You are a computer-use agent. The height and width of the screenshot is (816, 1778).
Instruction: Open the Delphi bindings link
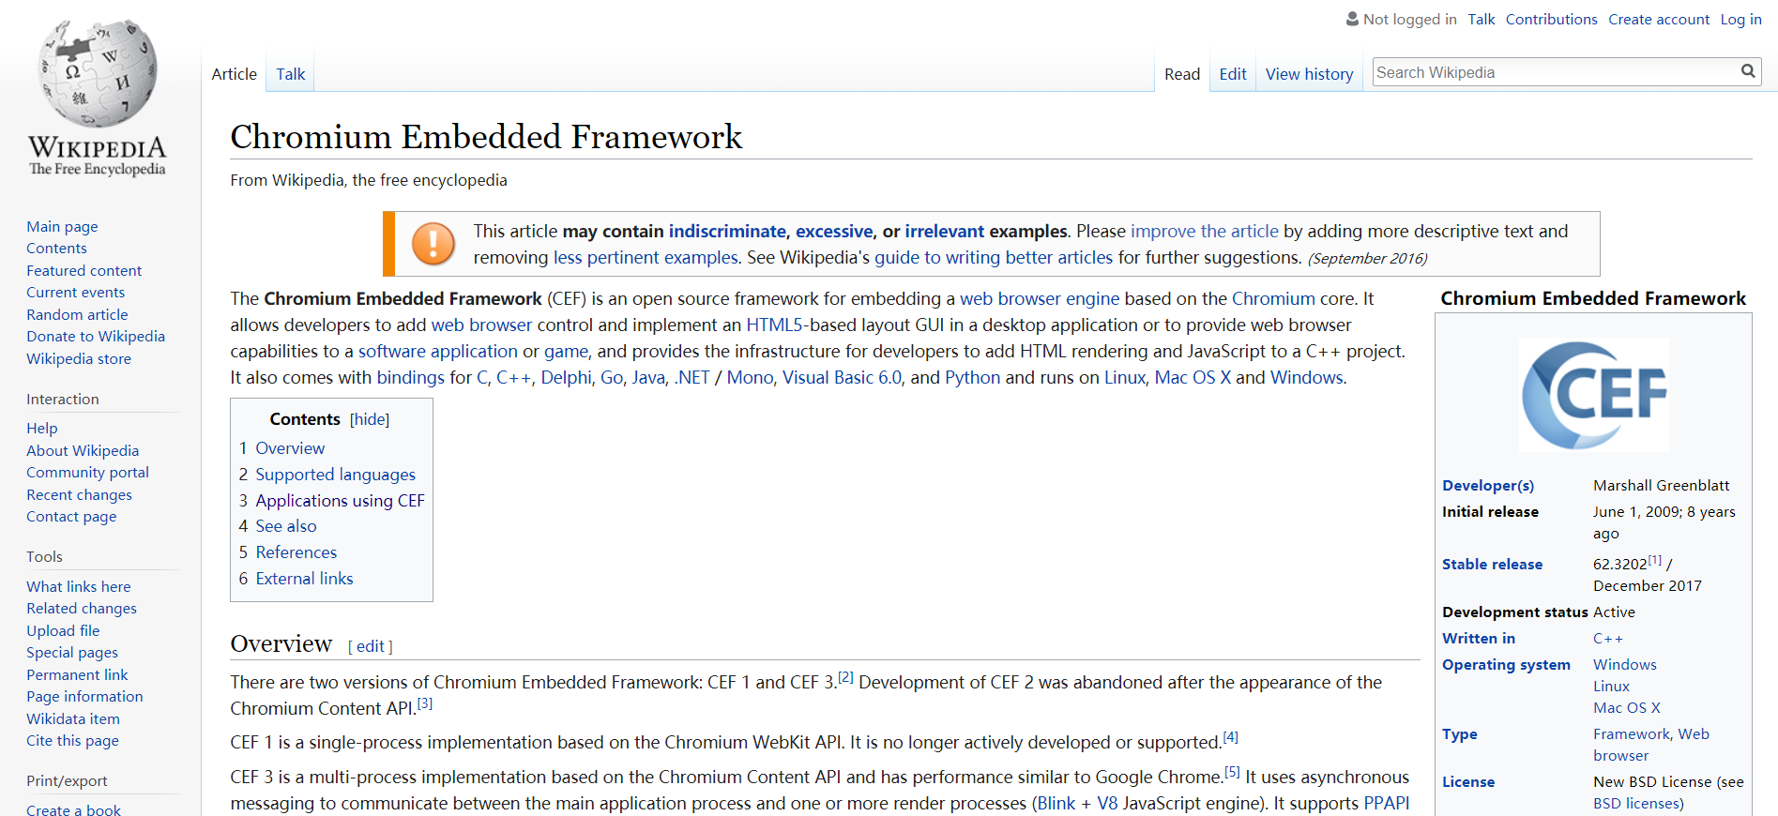[x=566, y=377]
